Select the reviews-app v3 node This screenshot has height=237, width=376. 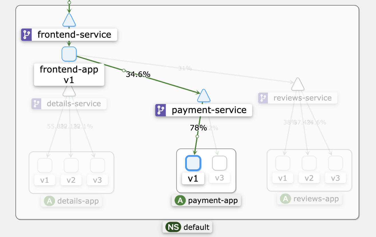tap(335, 163)
